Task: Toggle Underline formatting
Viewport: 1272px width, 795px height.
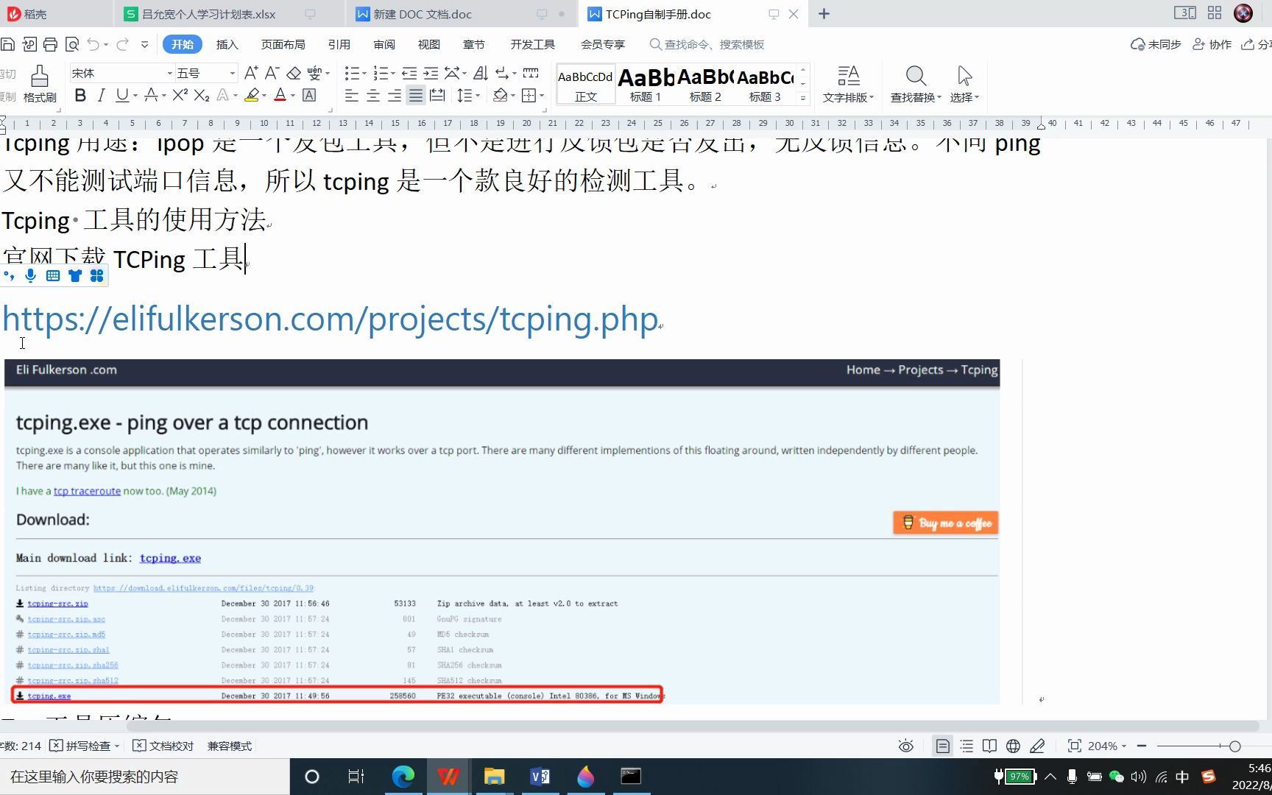Action: point(122,95)
